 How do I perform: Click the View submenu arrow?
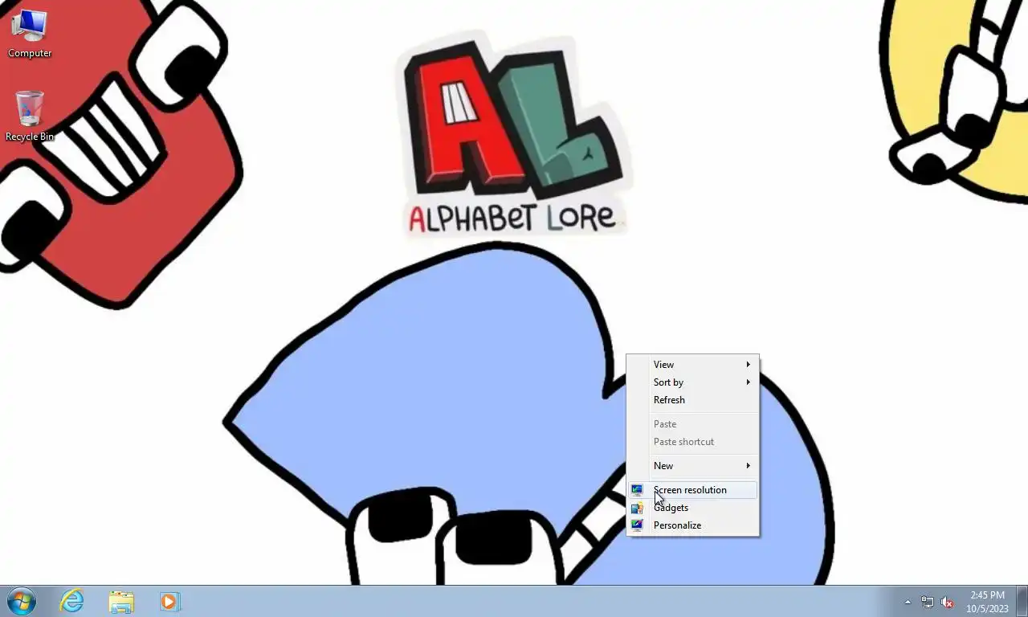(748, 365)
